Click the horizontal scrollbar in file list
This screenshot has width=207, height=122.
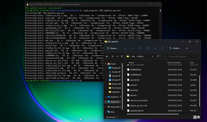(x=153, y=114)
